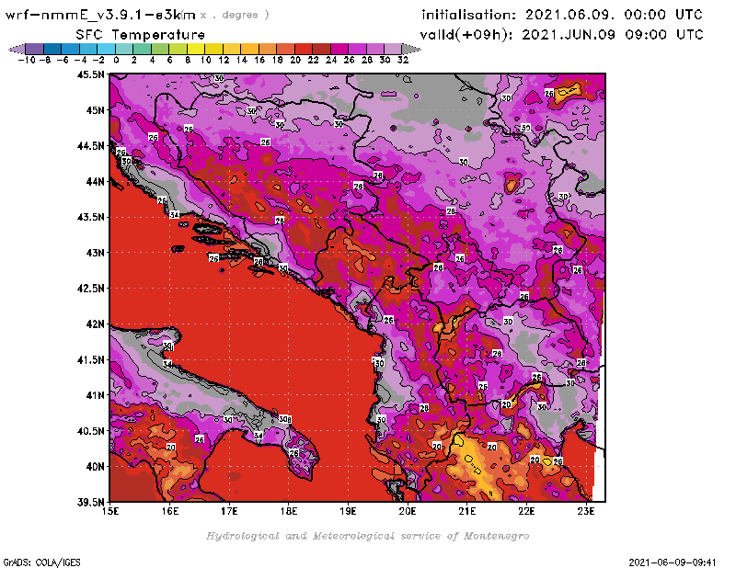Click the pale violet 30 to 32 legend swatch
Screen dimensions: 736x568
pos(393,49)
